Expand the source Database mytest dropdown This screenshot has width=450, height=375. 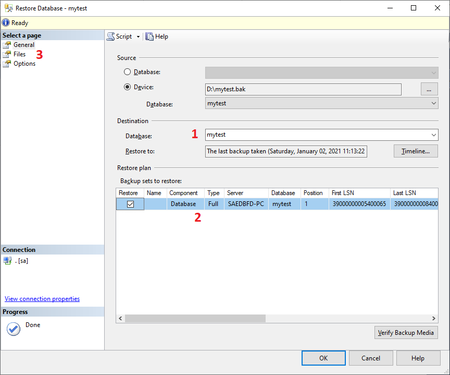coord(434,103)
